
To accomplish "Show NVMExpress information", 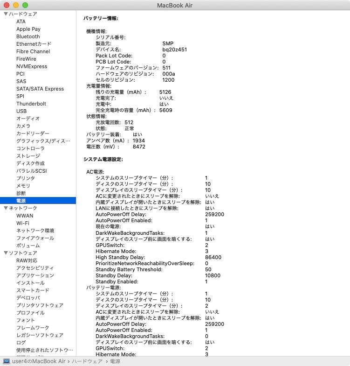I will tap(32, 66).
